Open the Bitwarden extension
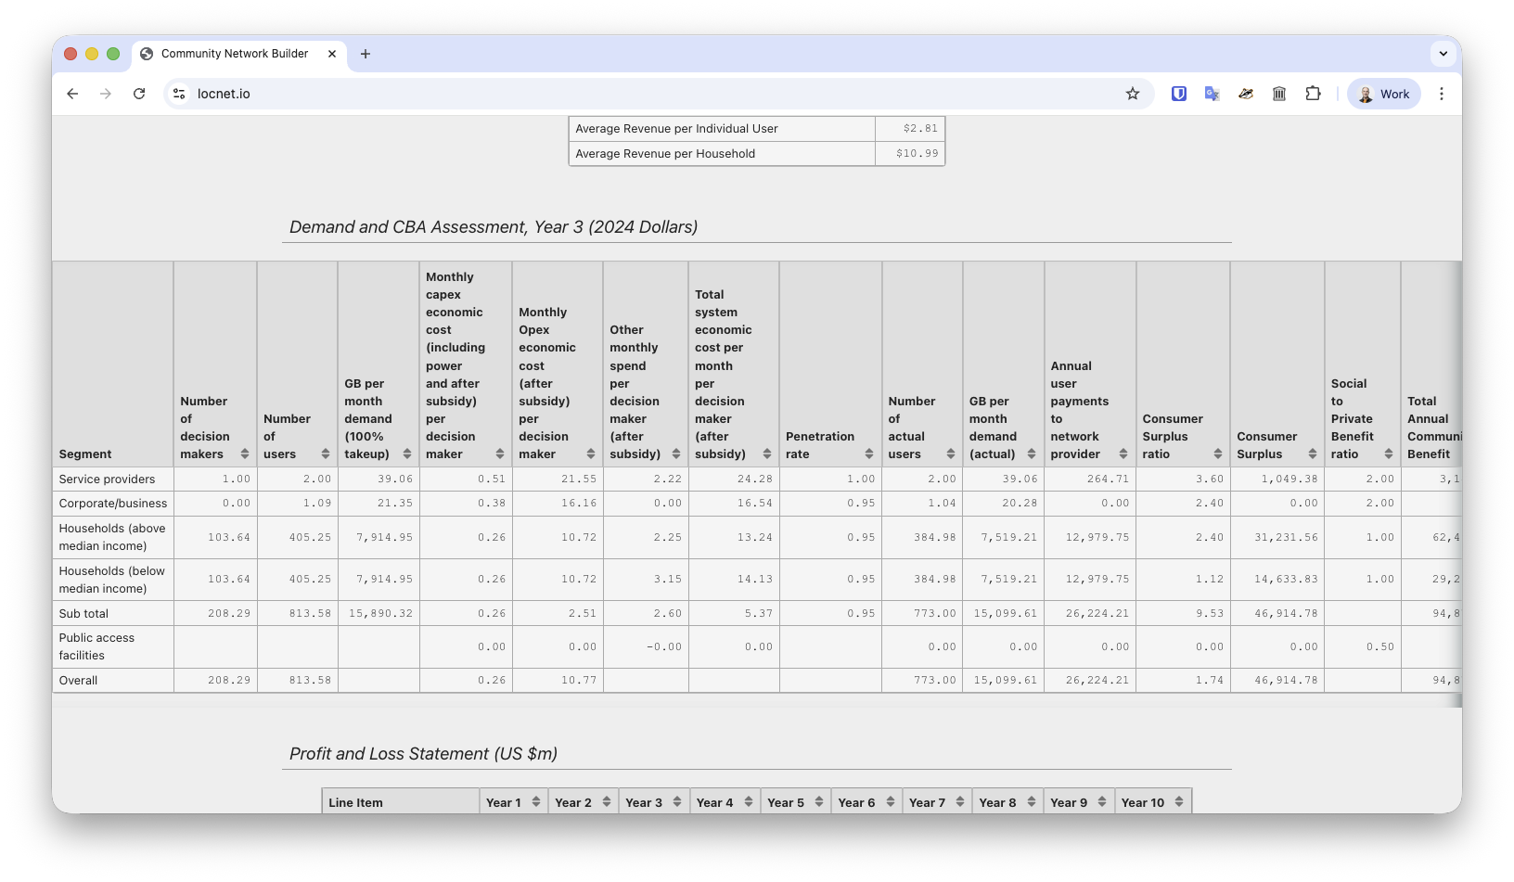The width and height of the screenshot is (1514, 882). tap(1178, 94)
